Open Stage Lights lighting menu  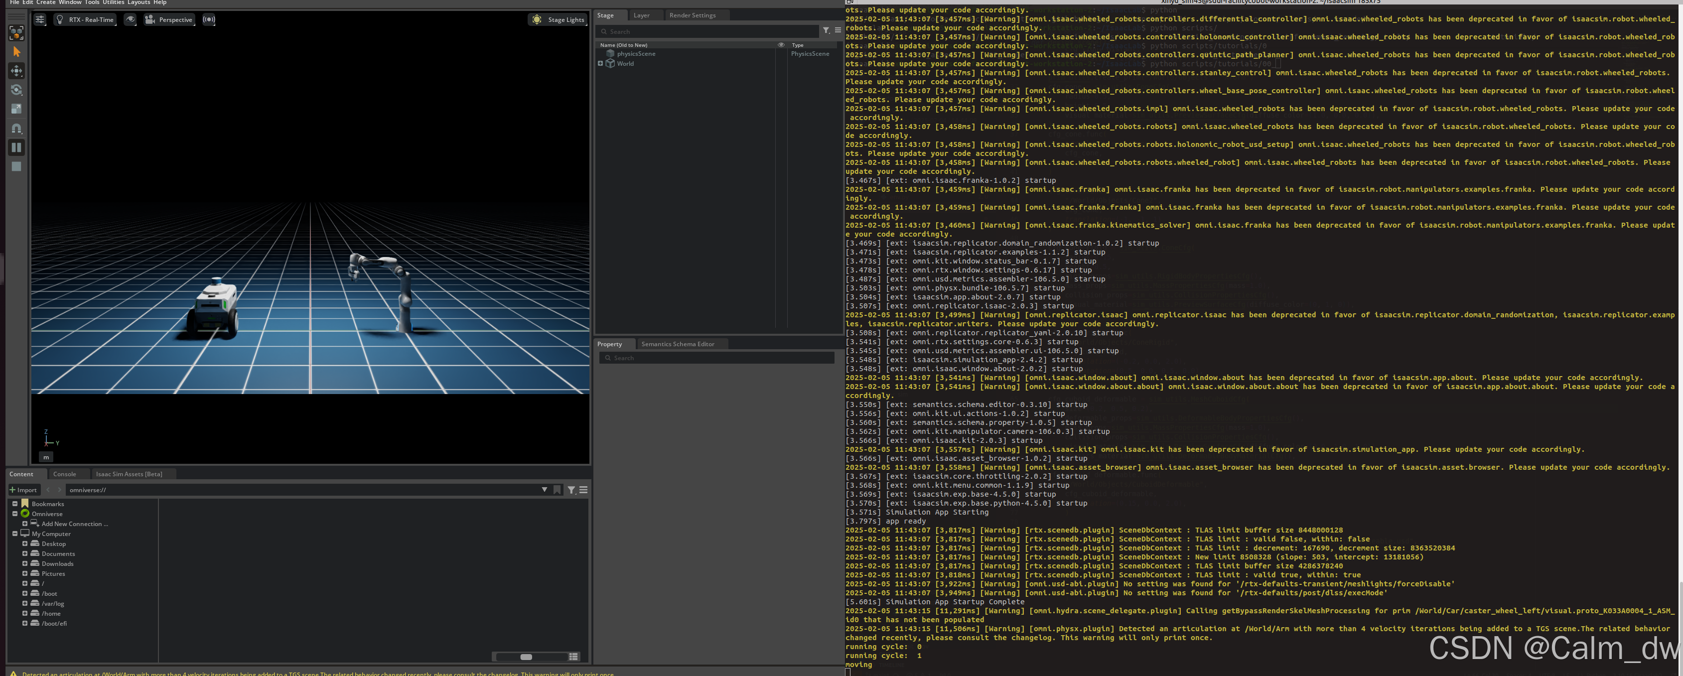[x=559, y=19]
